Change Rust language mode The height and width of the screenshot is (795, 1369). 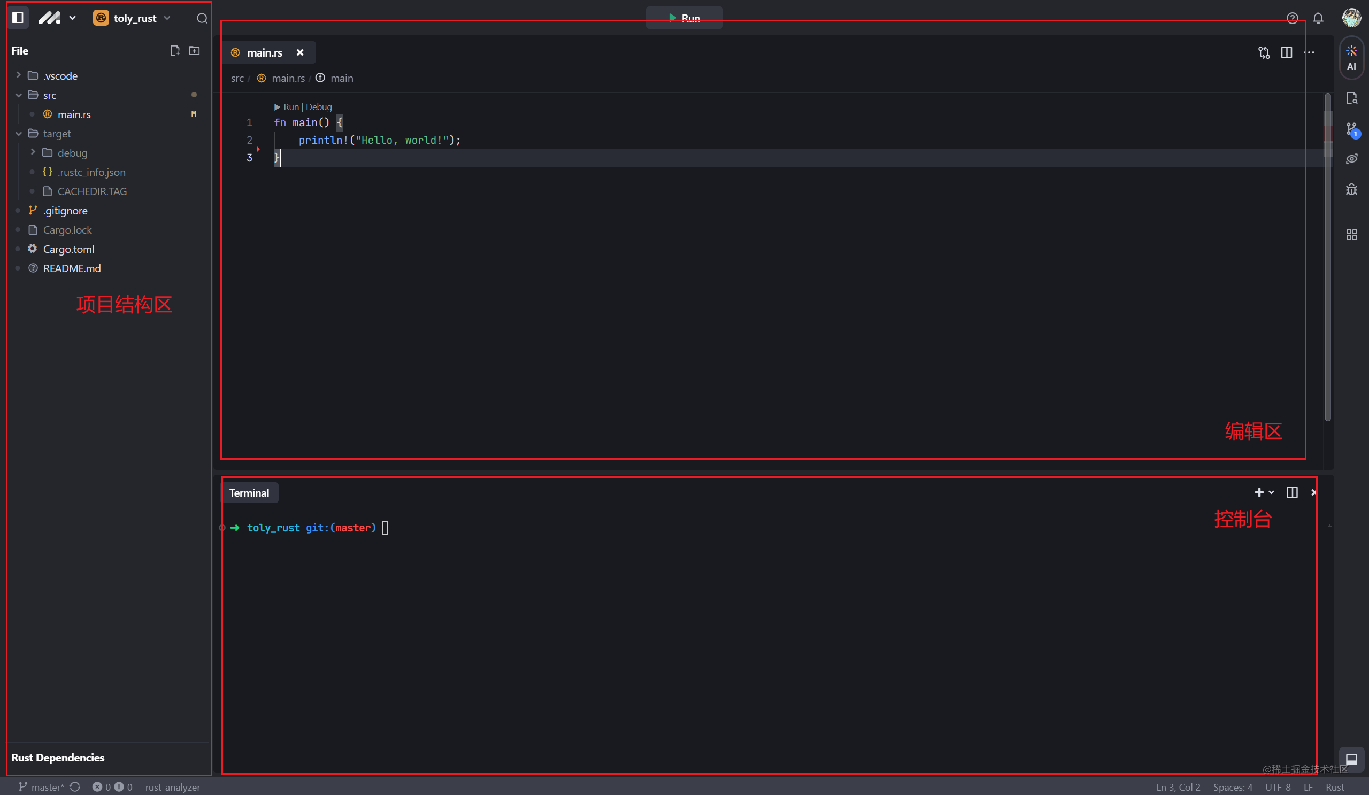tap(1335, 787)
